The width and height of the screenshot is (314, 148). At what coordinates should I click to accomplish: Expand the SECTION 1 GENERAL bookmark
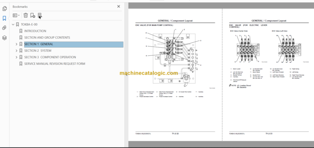[16, 44]
